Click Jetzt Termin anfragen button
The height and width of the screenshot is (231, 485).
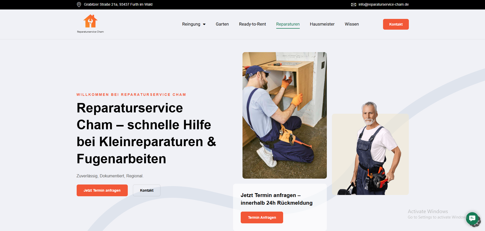102,190
